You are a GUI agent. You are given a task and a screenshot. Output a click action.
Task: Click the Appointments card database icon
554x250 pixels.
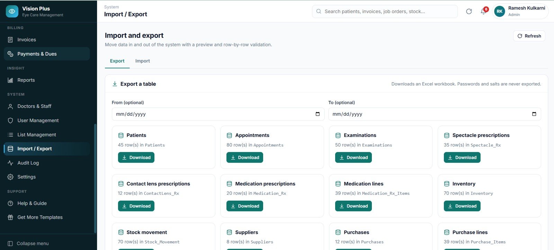(229, 135)
